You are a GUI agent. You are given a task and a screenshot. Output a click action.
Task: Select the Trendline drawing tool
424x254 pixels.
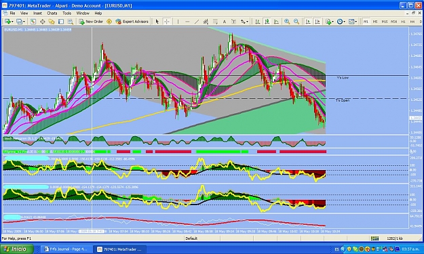pyautogui.click(x=197, y=22)
